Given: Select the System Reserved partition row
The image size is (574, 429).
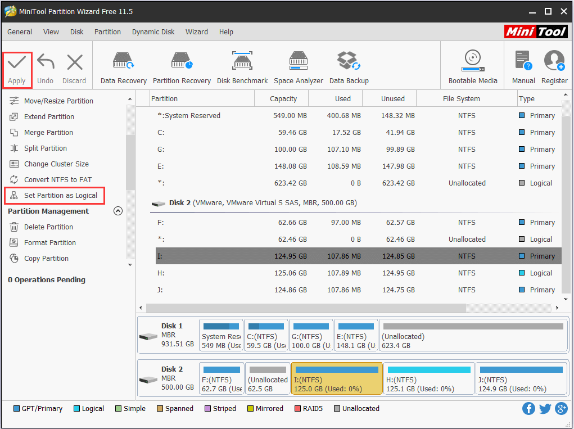Looking at the screenshot, I should click(x=358, y=116).
